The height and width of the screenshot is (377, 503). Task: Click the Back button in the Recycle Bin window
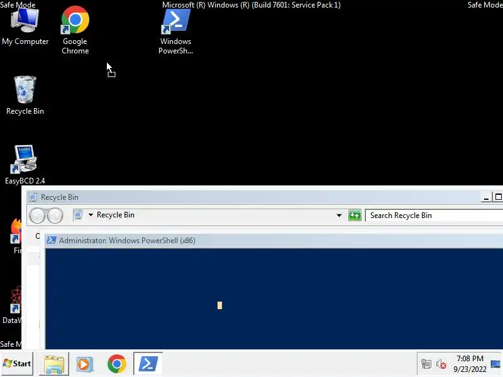[37, 216]
